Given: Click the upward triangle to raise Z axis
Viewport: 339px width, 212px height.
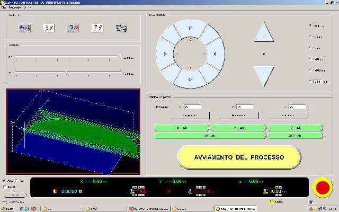Looking at the screenshot, I should click(x=263, y=33).
